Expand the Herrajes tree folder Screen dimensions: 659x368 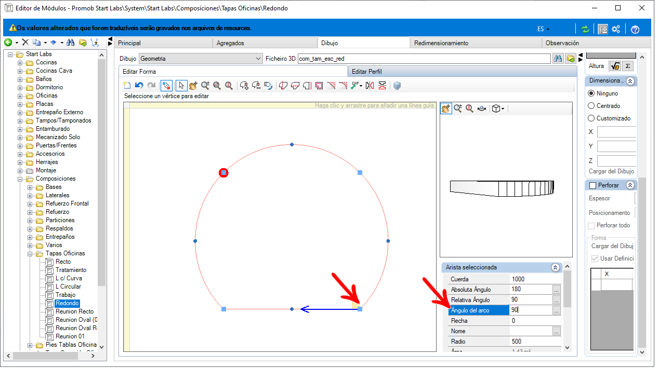pos(20,162)
